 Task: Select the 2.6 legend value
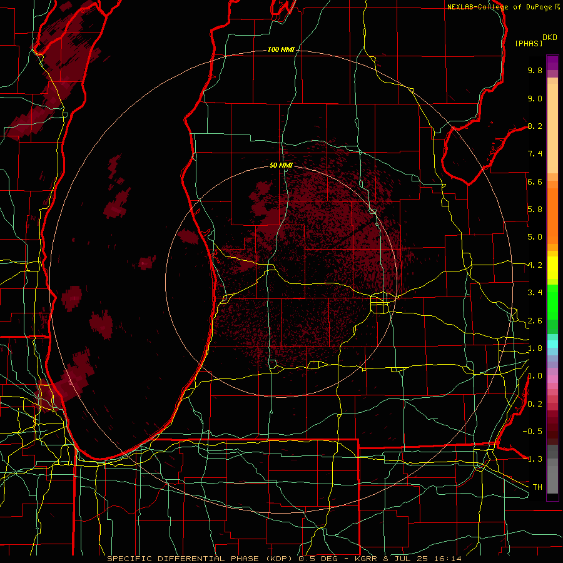click(535, 321)
